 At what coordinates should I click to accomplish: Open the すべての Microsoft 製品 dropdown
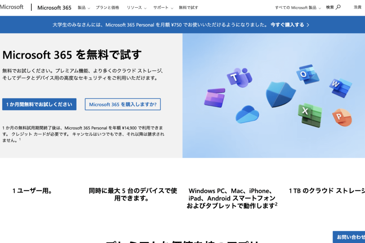(x=298, y=7)
